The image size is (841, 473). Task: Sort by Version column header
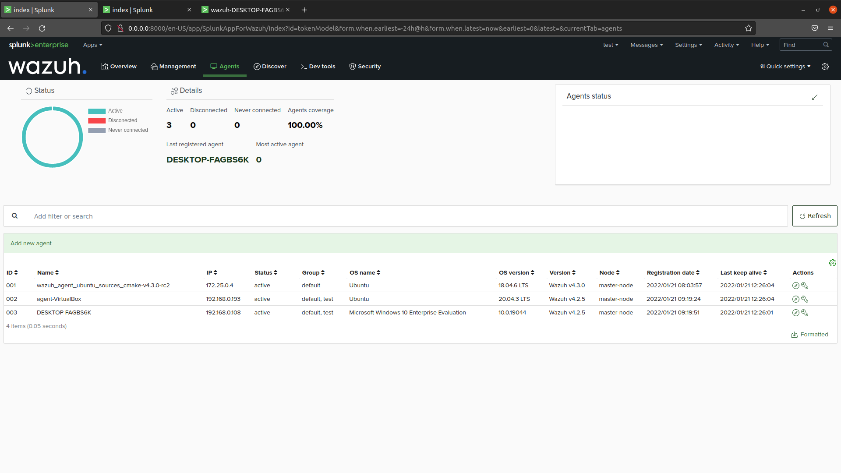click(x=562, y=273)
